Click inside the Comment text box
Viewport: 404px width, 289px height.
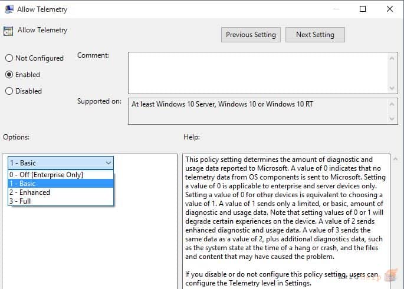click(258, 73)
